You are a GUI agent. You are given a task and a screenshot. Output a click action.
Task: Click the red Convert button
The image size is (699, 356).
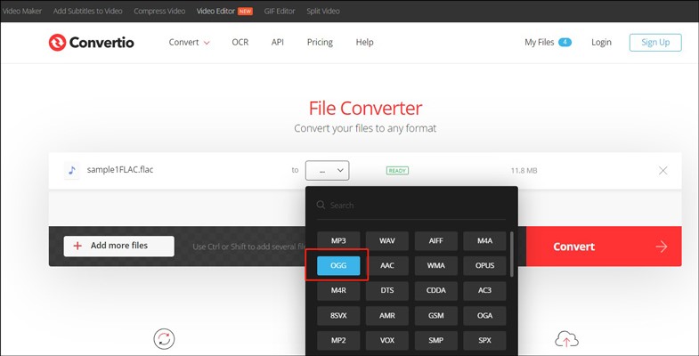604,247
